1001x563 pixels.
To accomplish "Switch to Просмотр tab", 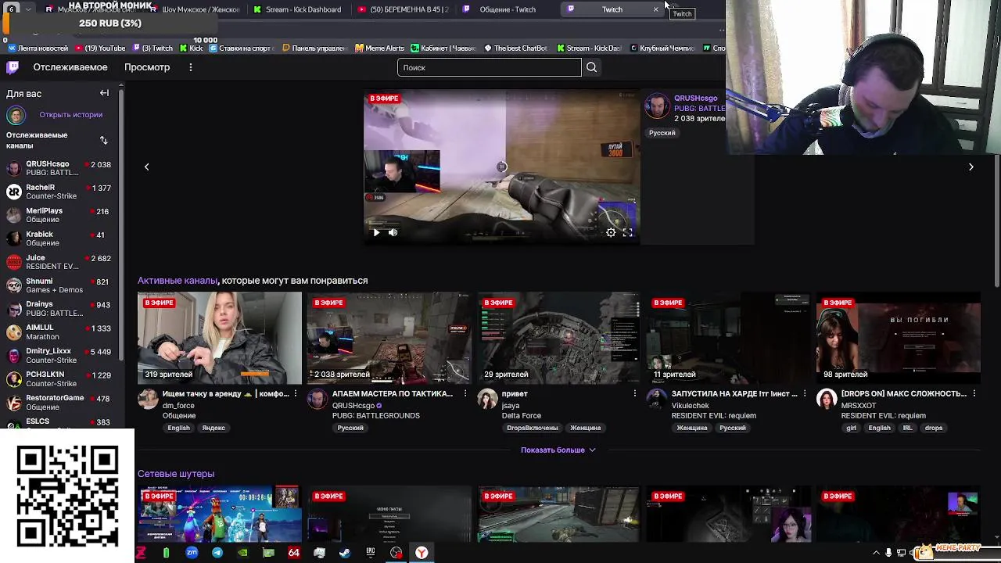I will (147, 67).
